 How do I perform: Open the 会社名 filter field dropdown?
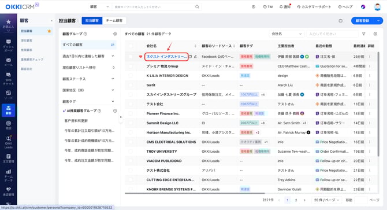click(x=286, y=34)
